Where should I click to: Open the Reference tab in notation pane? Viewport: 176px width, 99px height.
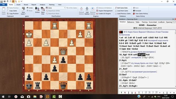(x=131, y=22)
